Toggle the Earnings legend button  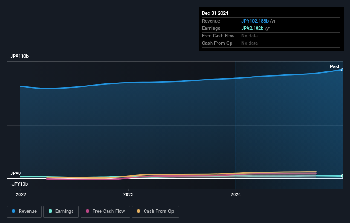pos(61,212)
